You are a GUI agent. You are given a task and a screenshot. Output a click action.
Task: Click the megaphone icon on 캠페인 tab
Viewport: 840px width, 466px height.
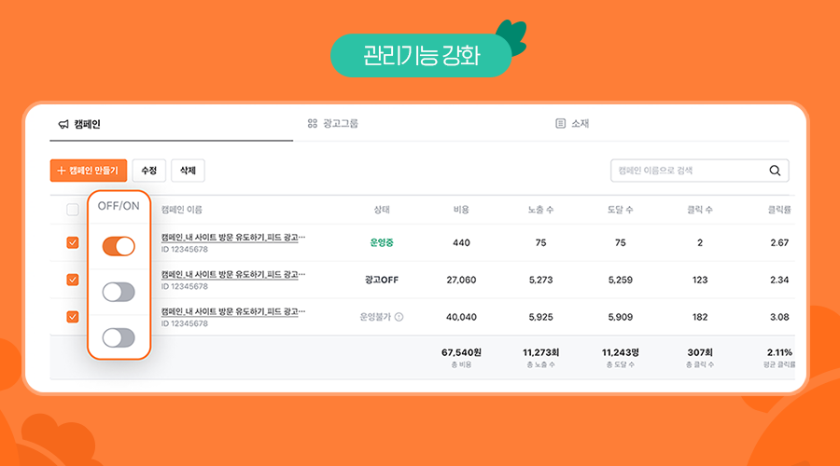[x=63, y=124]
